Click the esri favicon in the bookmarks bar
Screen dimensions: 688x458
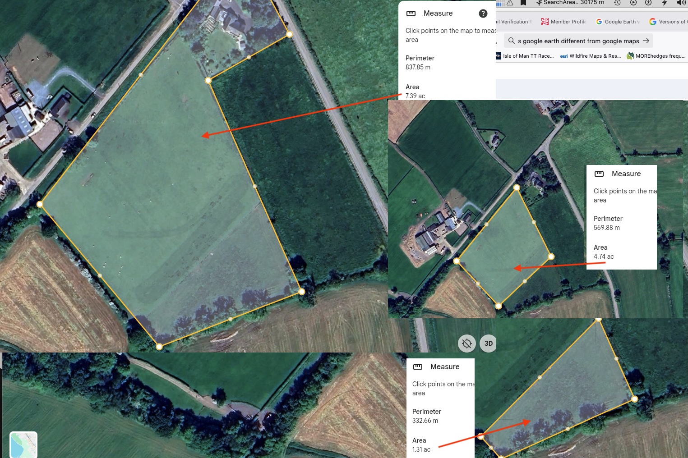(x=563, y=56)
